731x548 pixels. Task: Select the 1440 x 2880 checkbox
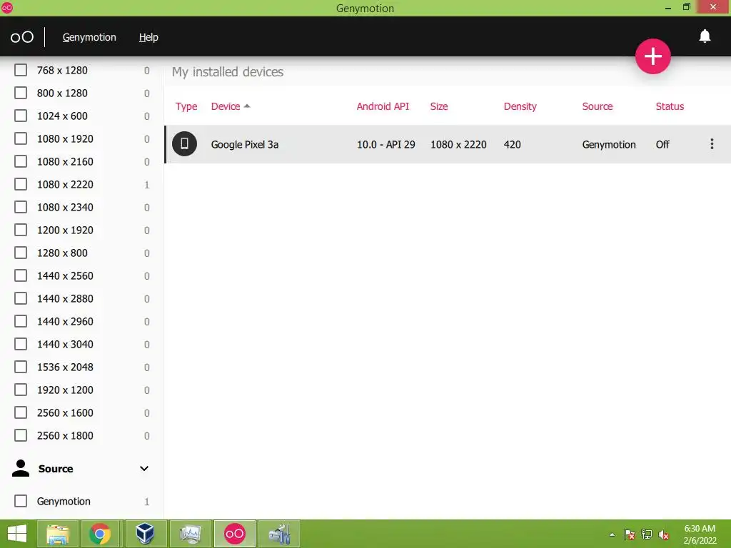pos(21,299)
